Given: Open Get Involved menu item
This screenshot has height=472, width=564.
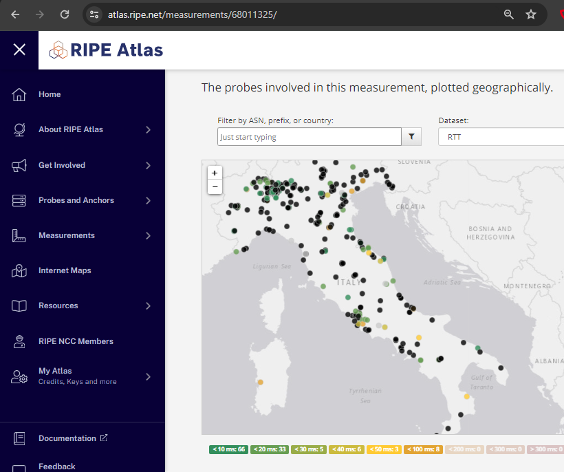Looking at the screenshot, I should 62,165.
